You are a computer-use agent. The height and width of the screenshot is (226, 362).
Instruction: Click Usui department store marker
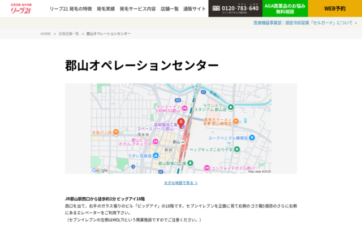(156, 155)
